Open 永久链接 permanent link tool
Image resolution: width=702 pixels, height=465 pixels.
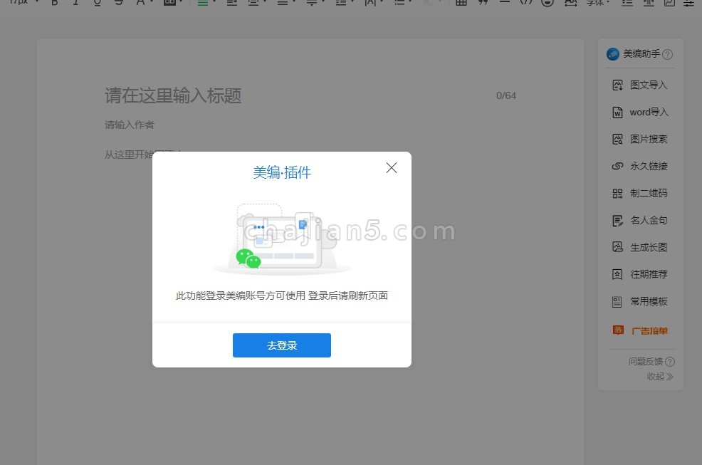click(640, 166)
